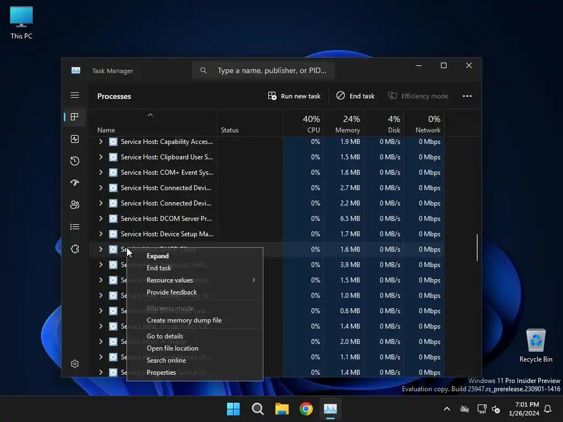Sort by the Disk column header
The image size is (563, 422).
pyautogui.click(x=384, y=123)
